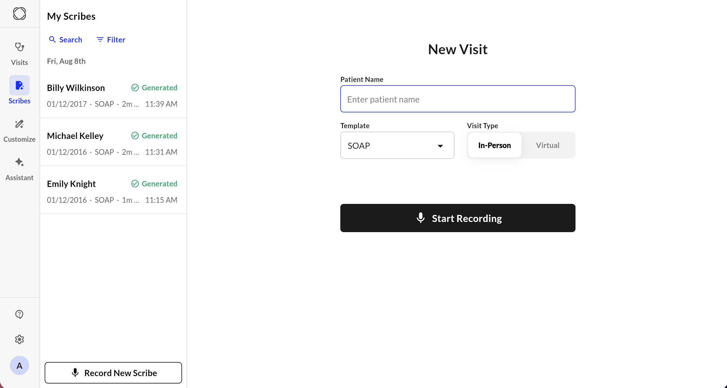The height and width of the screenshot is (388, 727).
Task: Open the settings gear icon
Action: 19,339
